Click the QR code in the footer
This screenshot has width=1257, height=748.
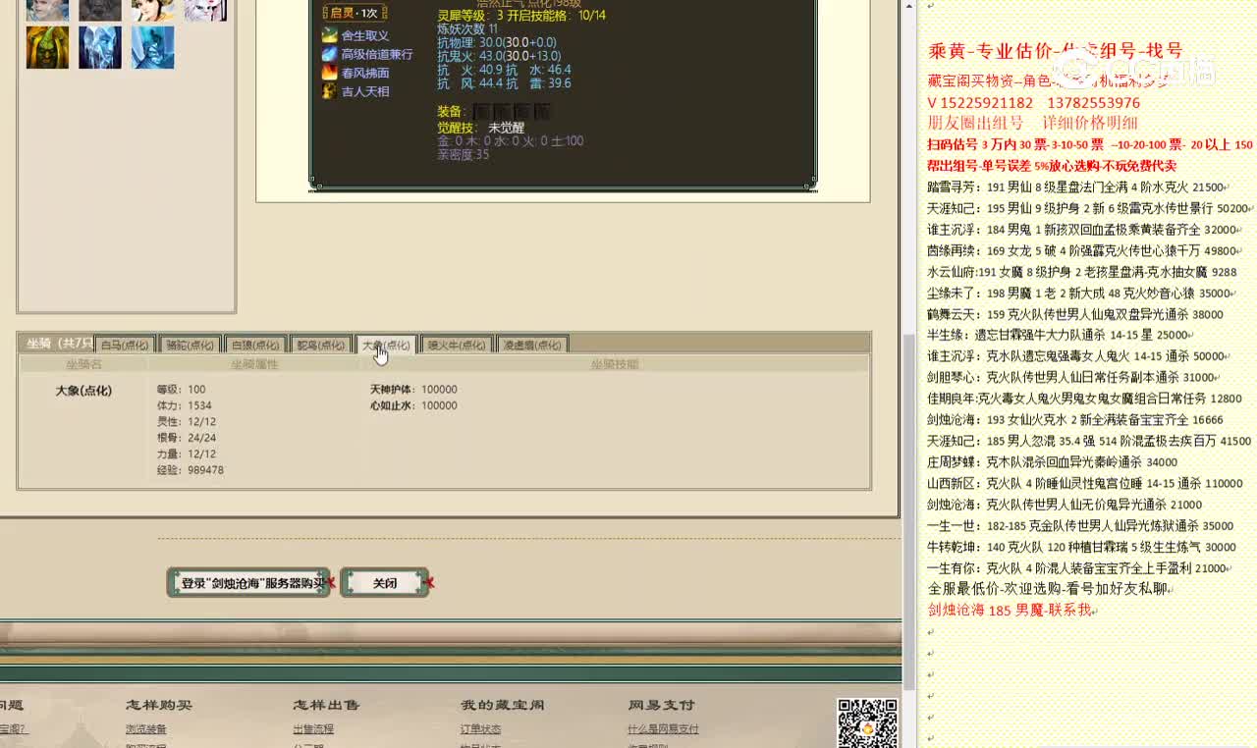(867, 722)
